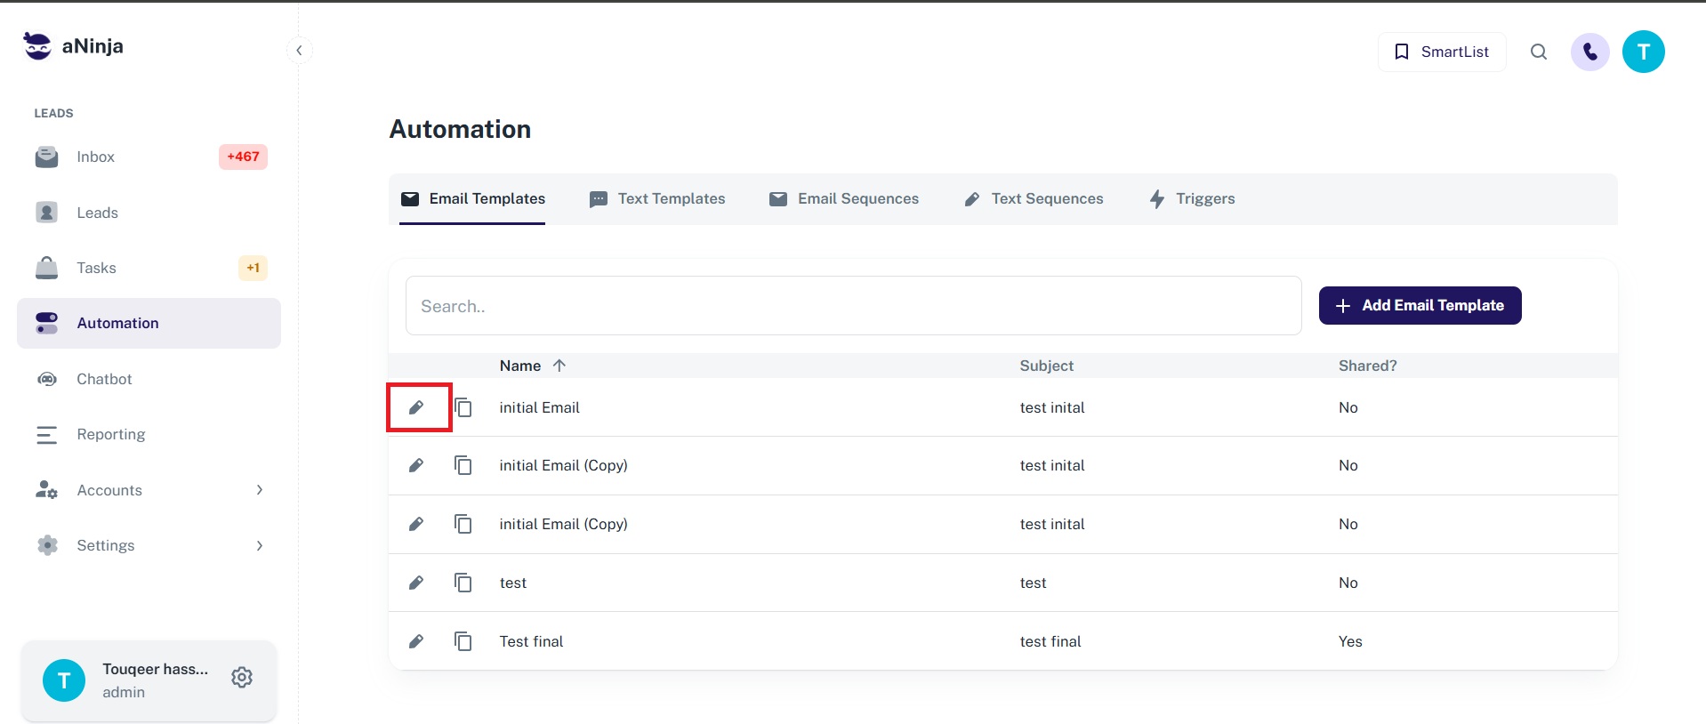Switch to the Text Templates tab
The width and height of the screenshot is (1706, 724).
[x=657, y=199]
